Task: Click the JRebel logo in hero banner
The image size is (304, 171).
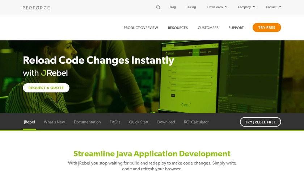Action: point(54,73)
